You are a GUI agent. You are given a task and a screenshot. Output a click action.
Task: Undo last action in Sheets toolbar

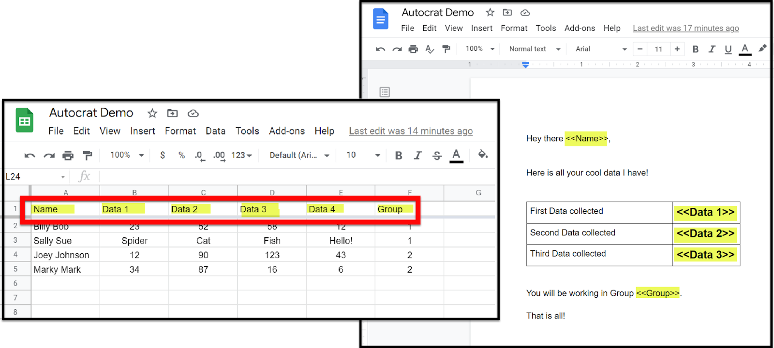30,155
